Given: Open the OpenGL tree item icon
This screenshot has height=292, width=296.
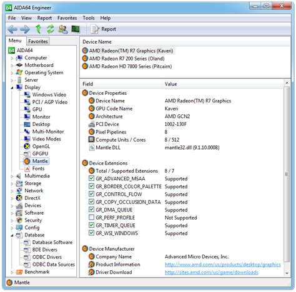Looking at the screenshot, I should (27, 146).
